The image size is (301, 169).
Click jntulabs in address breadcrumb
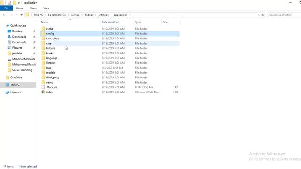pyautogui.click(x=103, y=15)
